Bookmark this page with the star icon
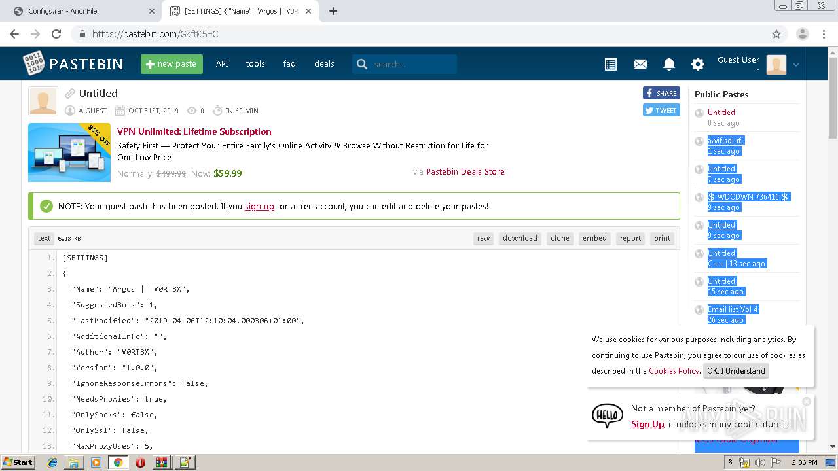The width and height of the screenshot is (838, 471). pyautogui.click(x=776, y=34)
